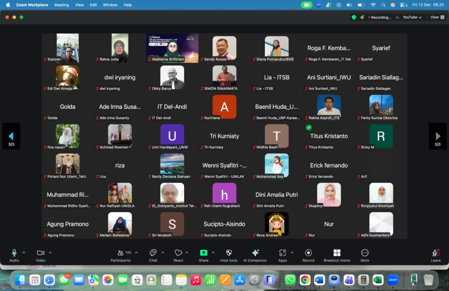The width and height of the screenshot is (449, 291).
Task: Expand the Share options chevron
Action: [213, 252]
